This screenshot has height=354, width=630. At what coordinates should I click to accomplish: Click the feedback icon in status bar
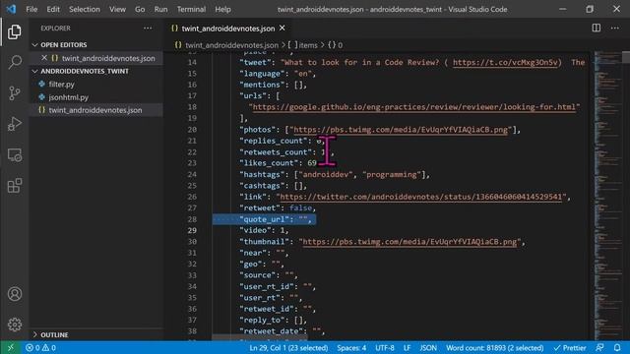[x=599, y=347]
